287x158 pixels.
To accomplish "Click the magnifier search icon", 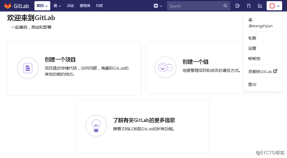I will (x=225, y=6).
